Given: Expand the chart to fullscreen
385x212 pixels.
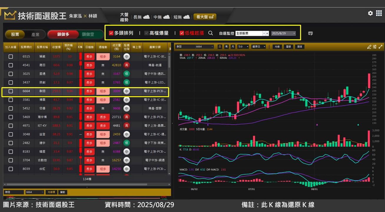Looking at the screenshot, I should click(381, 47).
